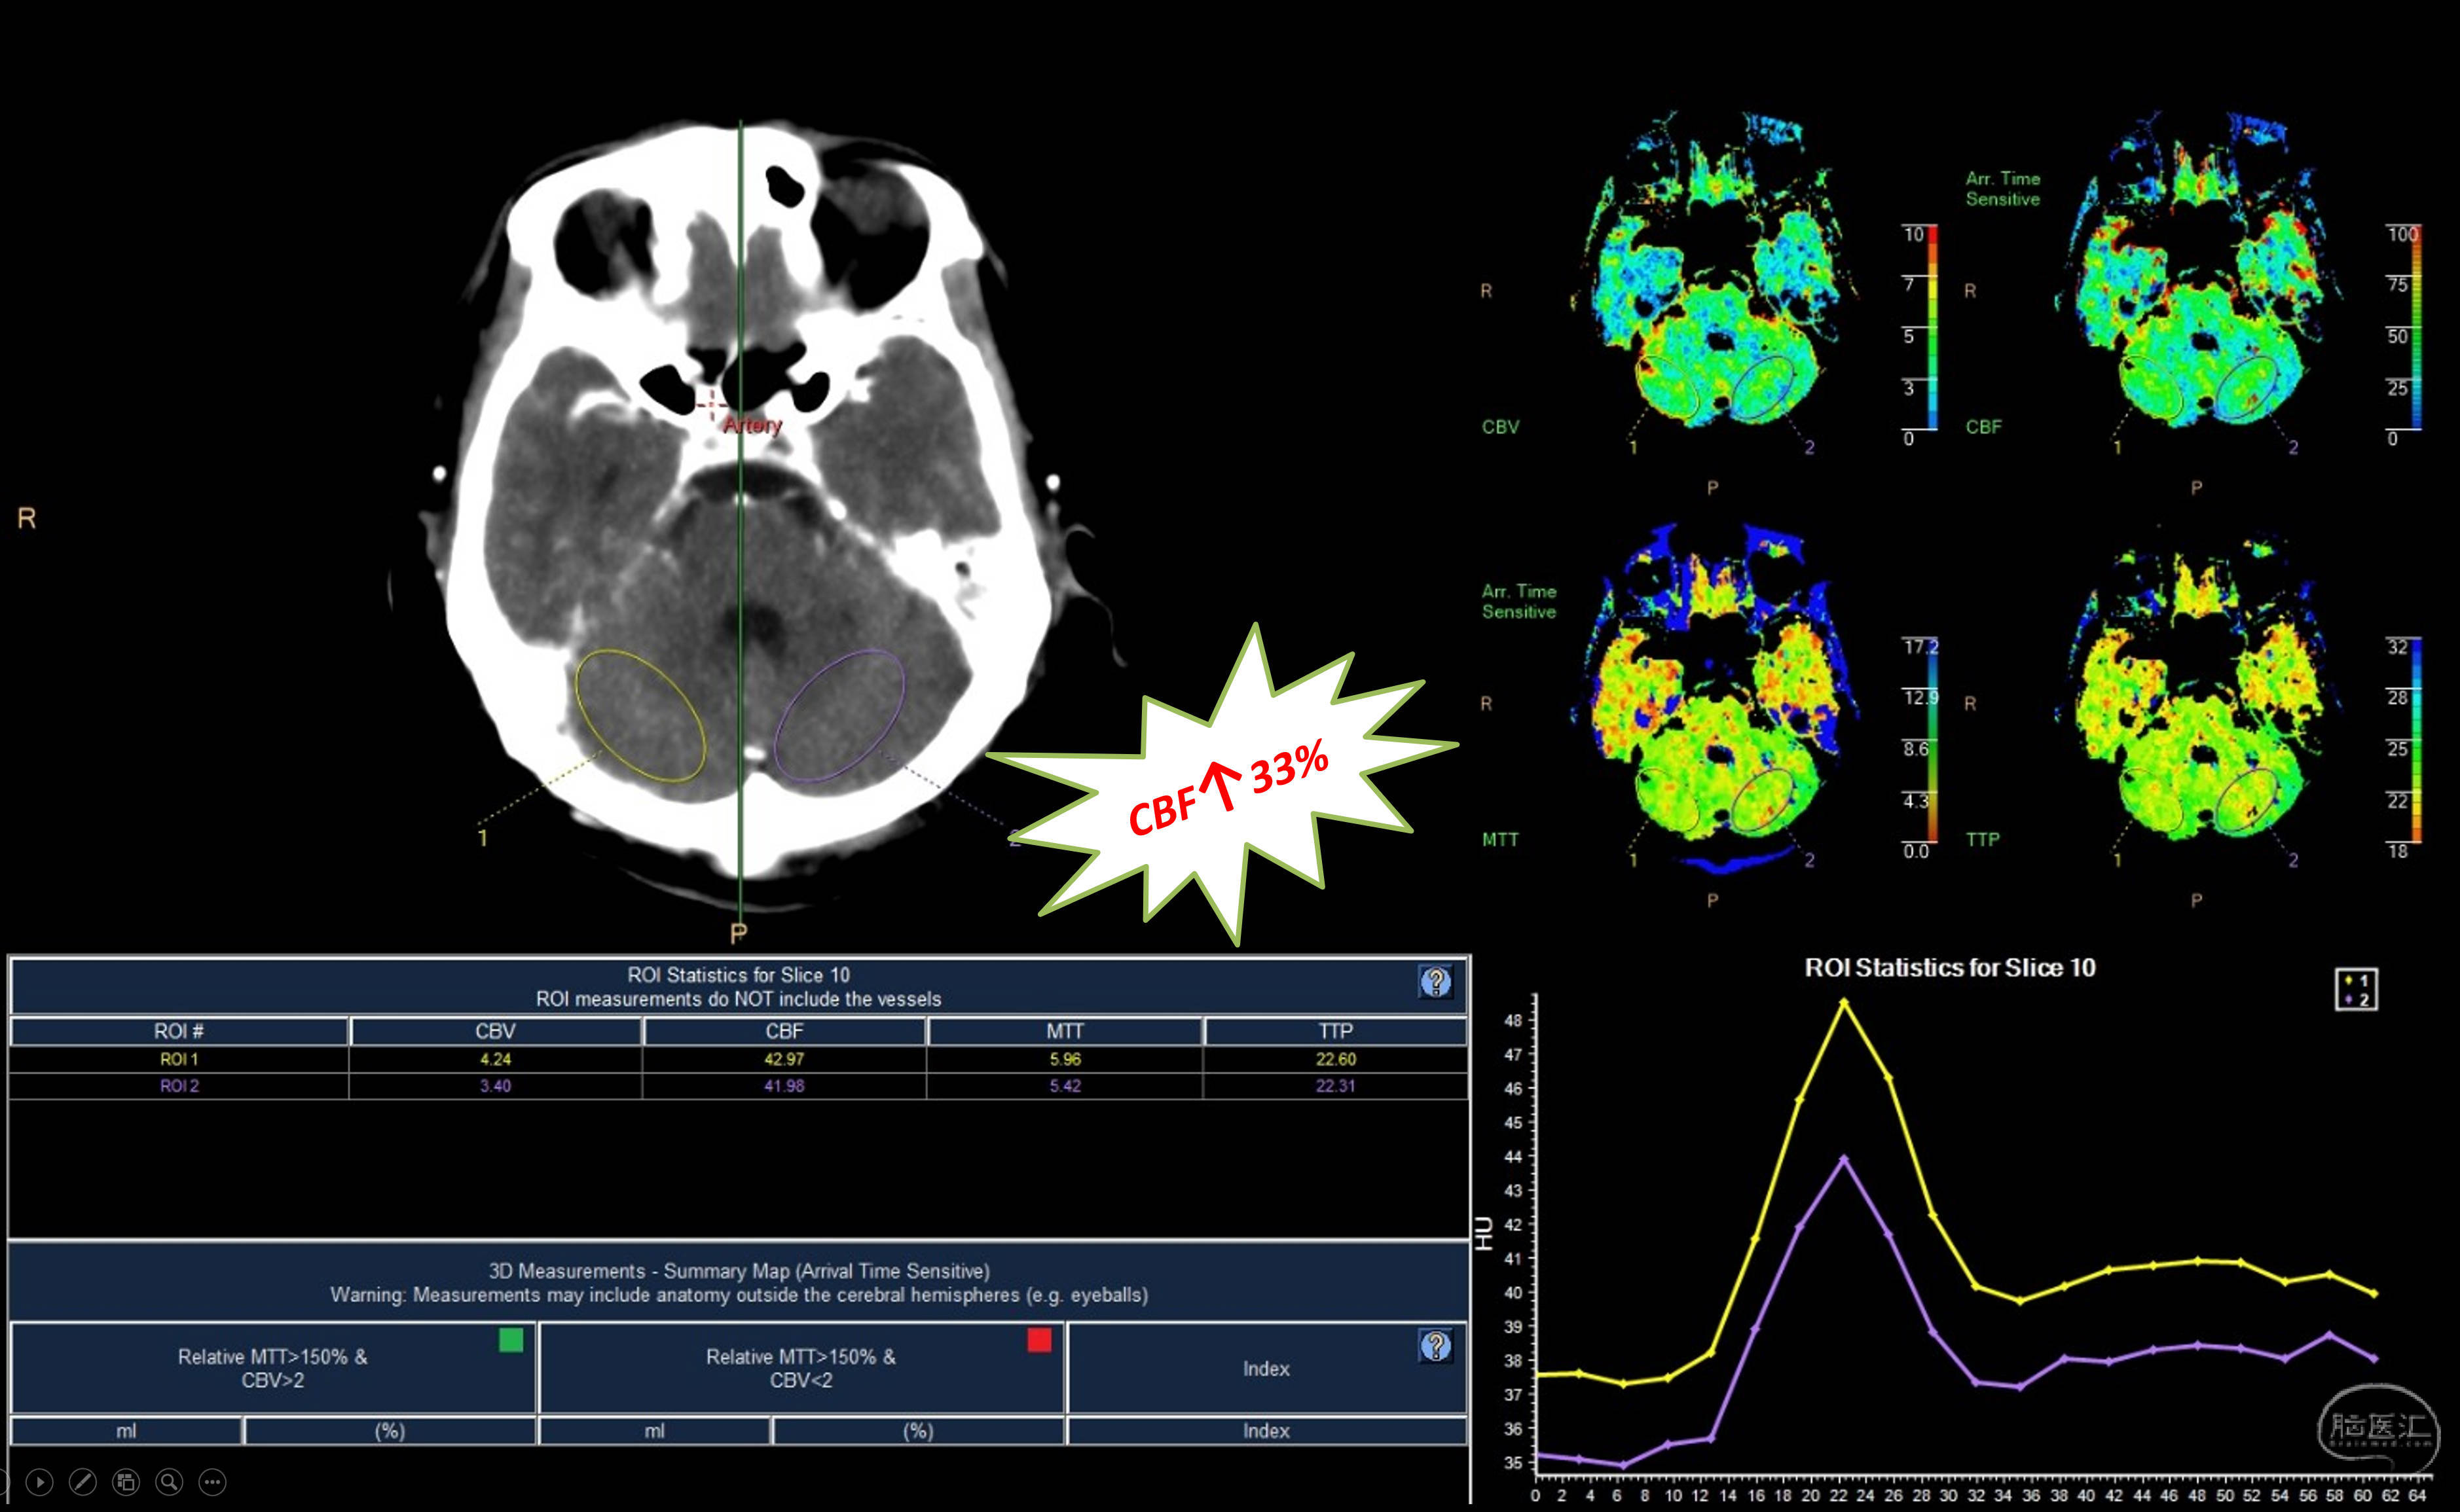Select the ROI 1 table row

click(x=179, y=1059)
